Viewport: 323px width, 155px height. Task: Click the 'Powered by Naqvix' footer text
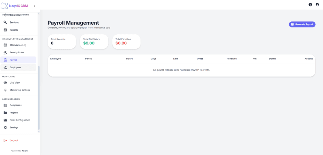click(x=19, y=151)
